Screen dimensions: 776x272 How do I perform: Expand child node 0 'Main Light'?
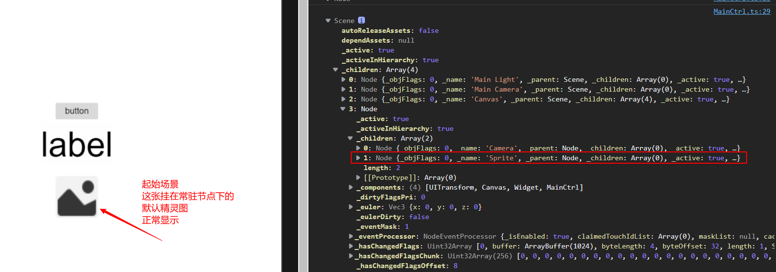[343, 79]
